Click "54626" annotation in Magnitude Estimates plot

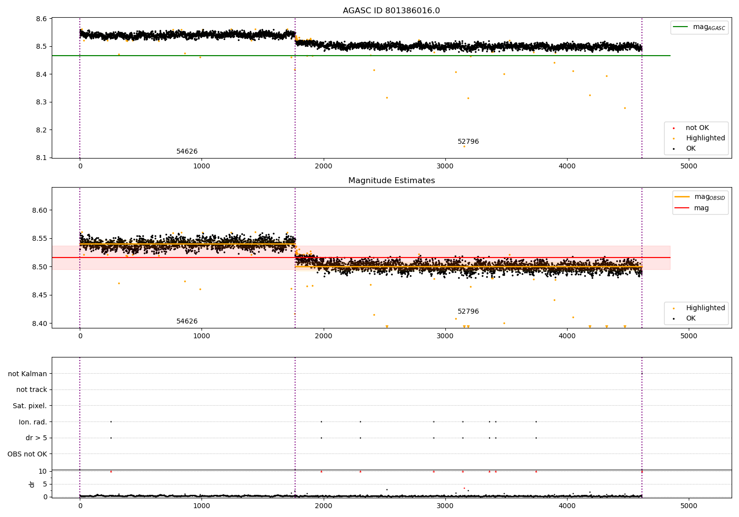[187, 322]
